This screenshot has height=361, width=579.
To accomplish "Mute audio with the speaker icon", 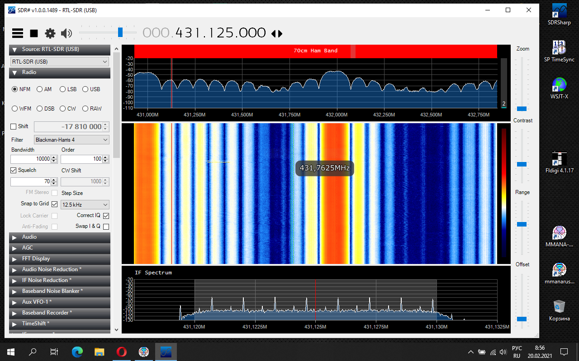I will pos(66,33).
